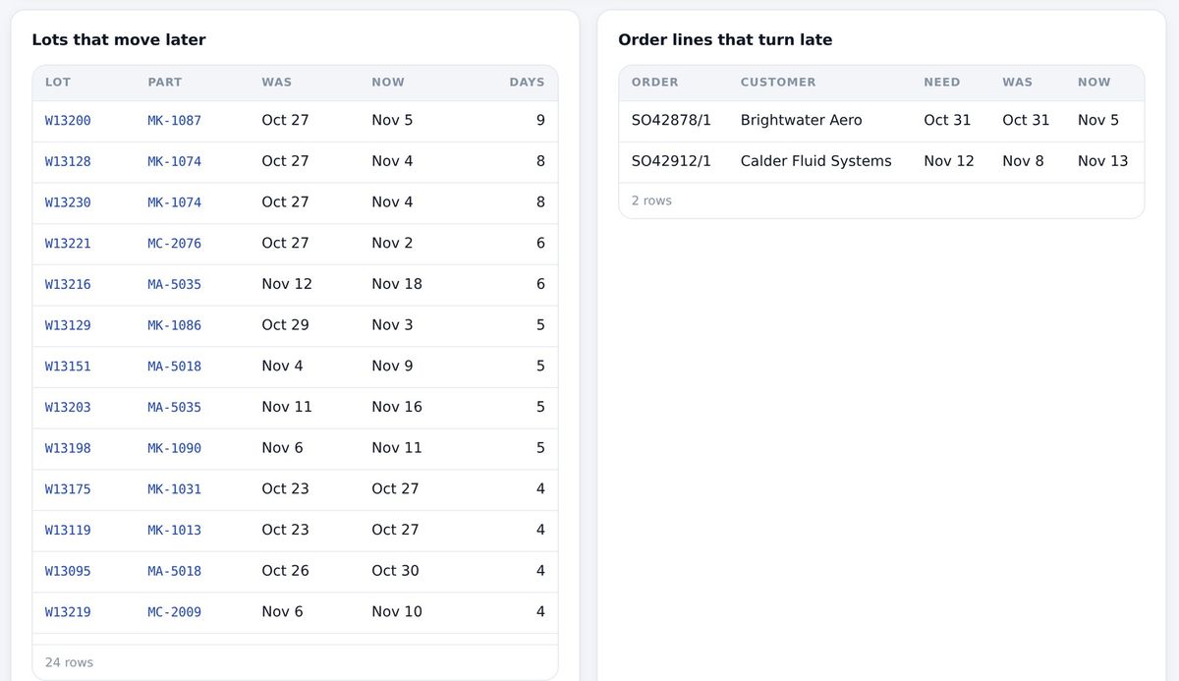Click the Nov 5 date in Brightwater row

(1097, 120)
